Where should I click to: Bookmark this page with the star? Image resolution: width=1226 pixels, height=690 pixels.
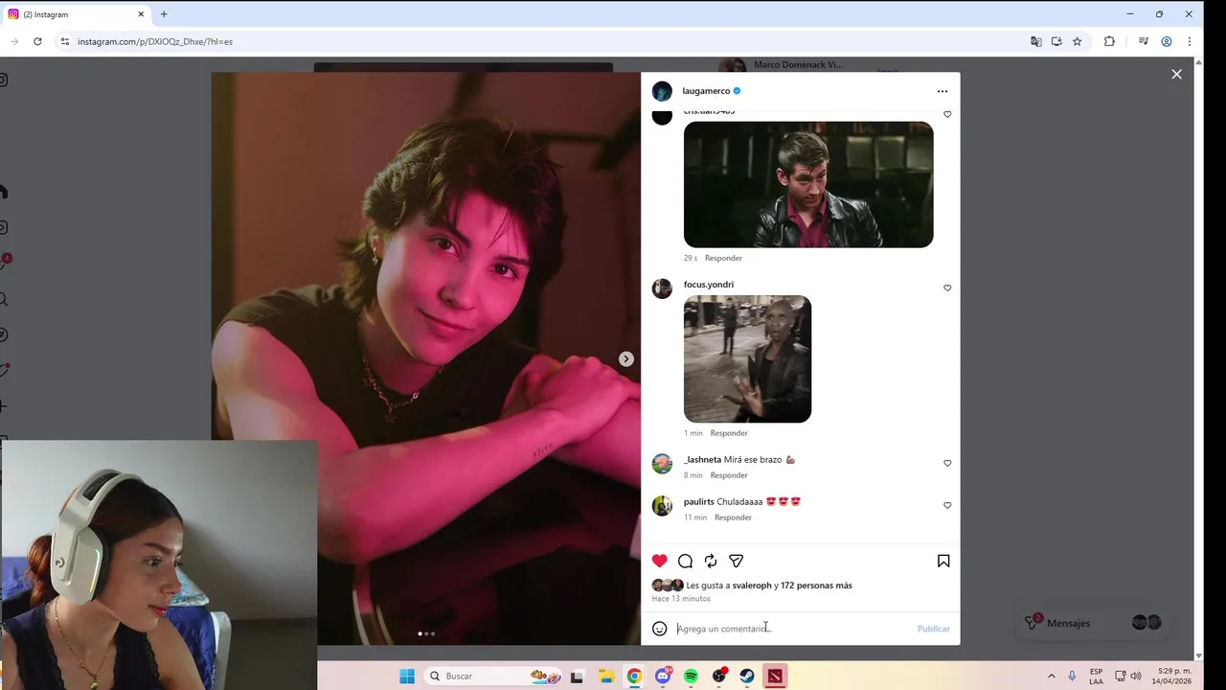[1078, 41]
